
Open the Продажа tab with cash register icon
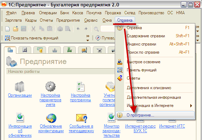pyautogui.click(x=69, y=50)
